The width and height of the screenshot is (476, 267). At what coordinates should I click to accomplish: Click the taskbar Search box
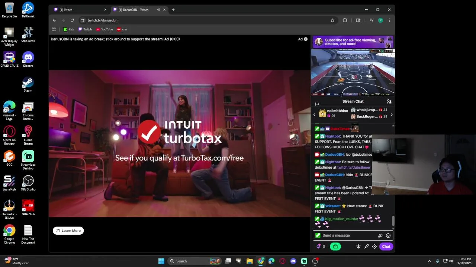194,261
